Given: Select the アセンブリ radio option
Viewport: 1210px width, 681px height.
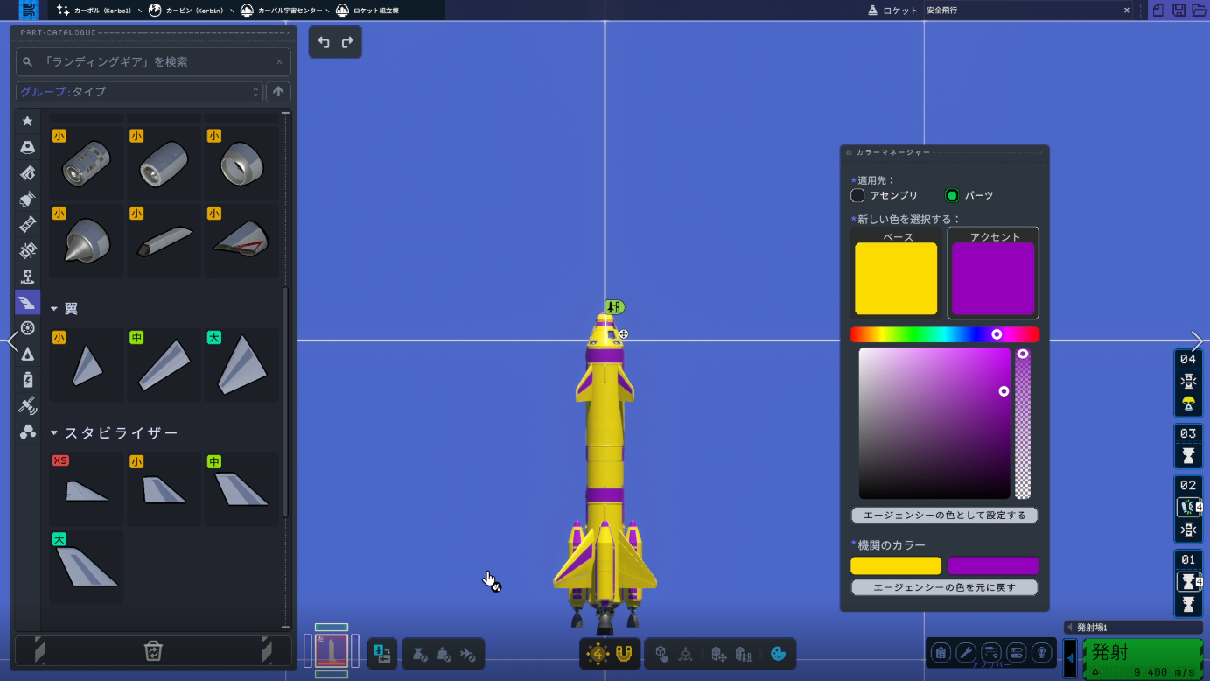Looking at the screenshot, I should [x=857, y=195].
